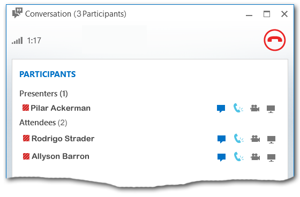Click Rodrigo Strader's phone audio icon
The height and width of the screenshot is (197, 300).
tap(239, 138)
